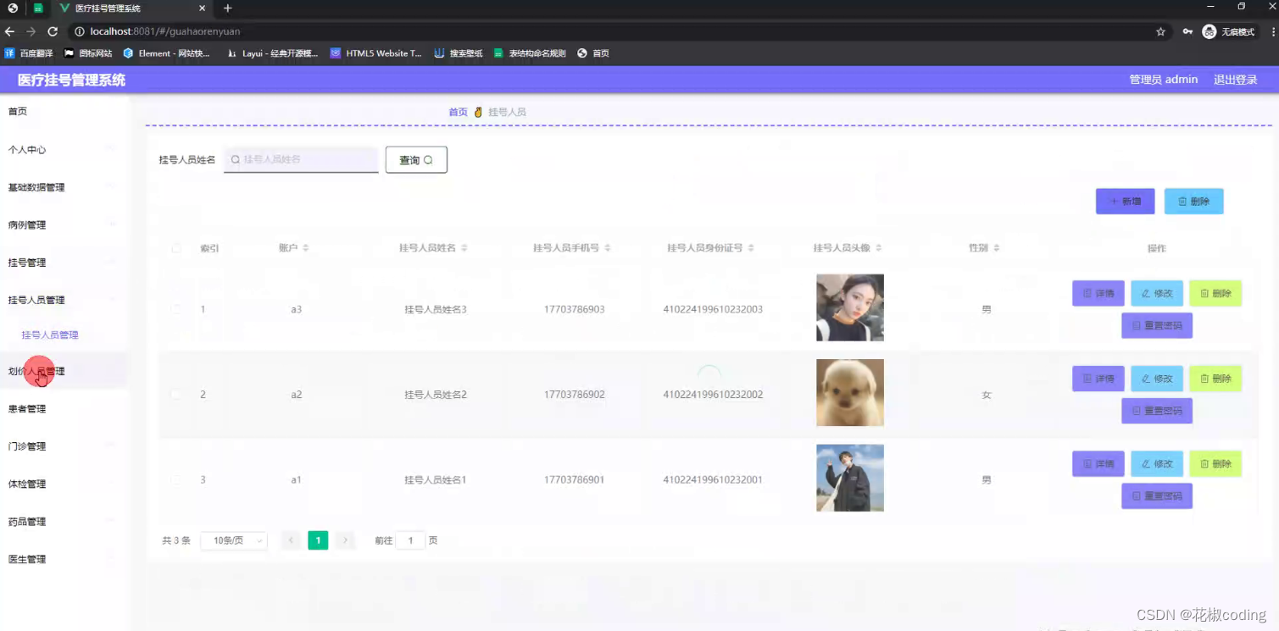Click page number 1 in pagination

click(318, 540)
